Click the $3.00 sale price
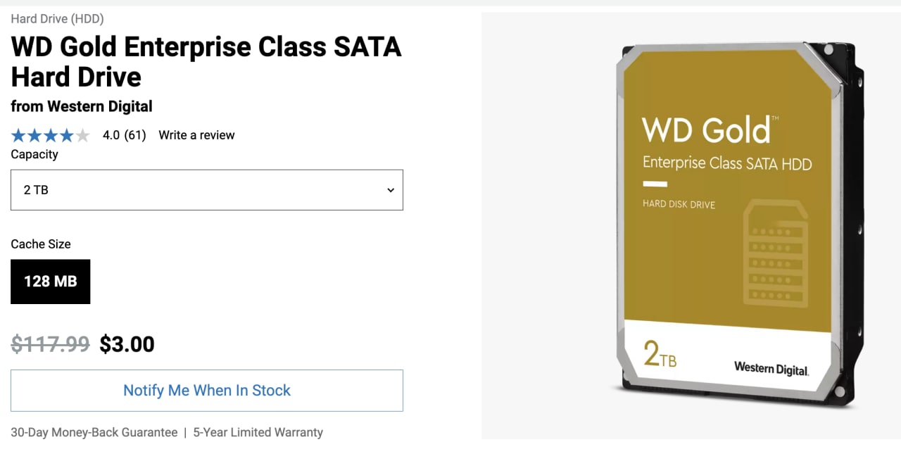The height and width of the screenshot is (454, 901). (x=127, y=344)
